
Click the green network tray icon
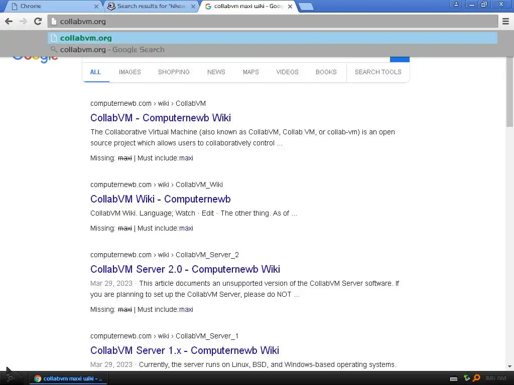(x=466, y=378)
